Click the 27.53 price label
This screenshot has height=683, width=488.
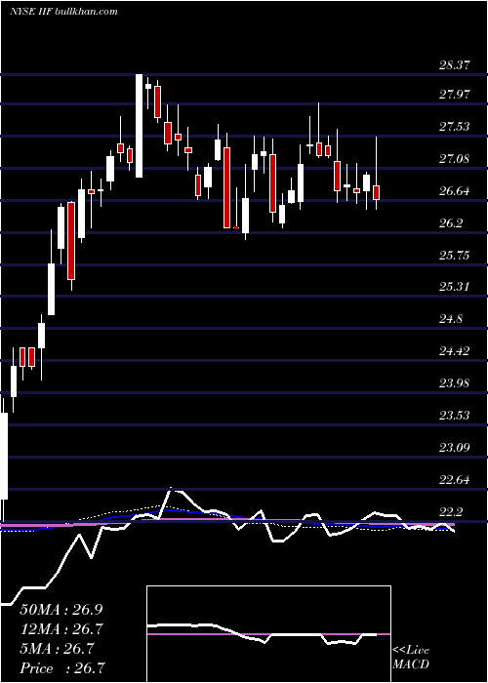(x=455, y=127)
